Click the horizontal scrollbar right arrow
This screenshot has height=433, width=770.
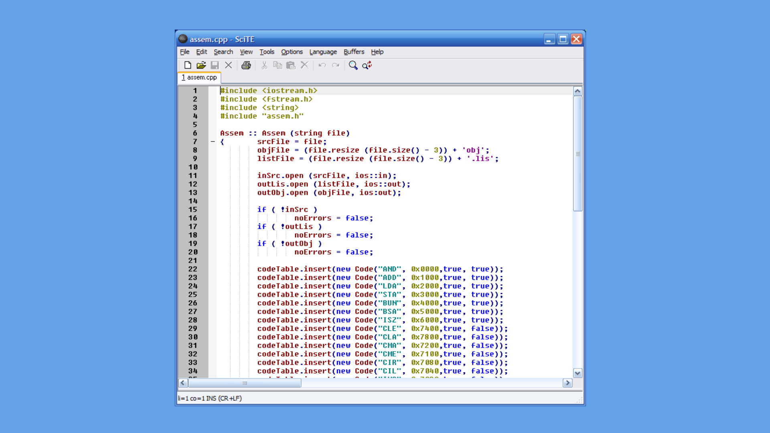[567, 383]
